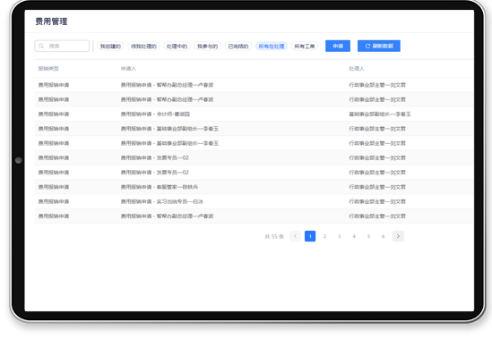Click the 申请人 column header
Image resolution: width=492 pixels, height=339 pixels.
tap(128, 68)
